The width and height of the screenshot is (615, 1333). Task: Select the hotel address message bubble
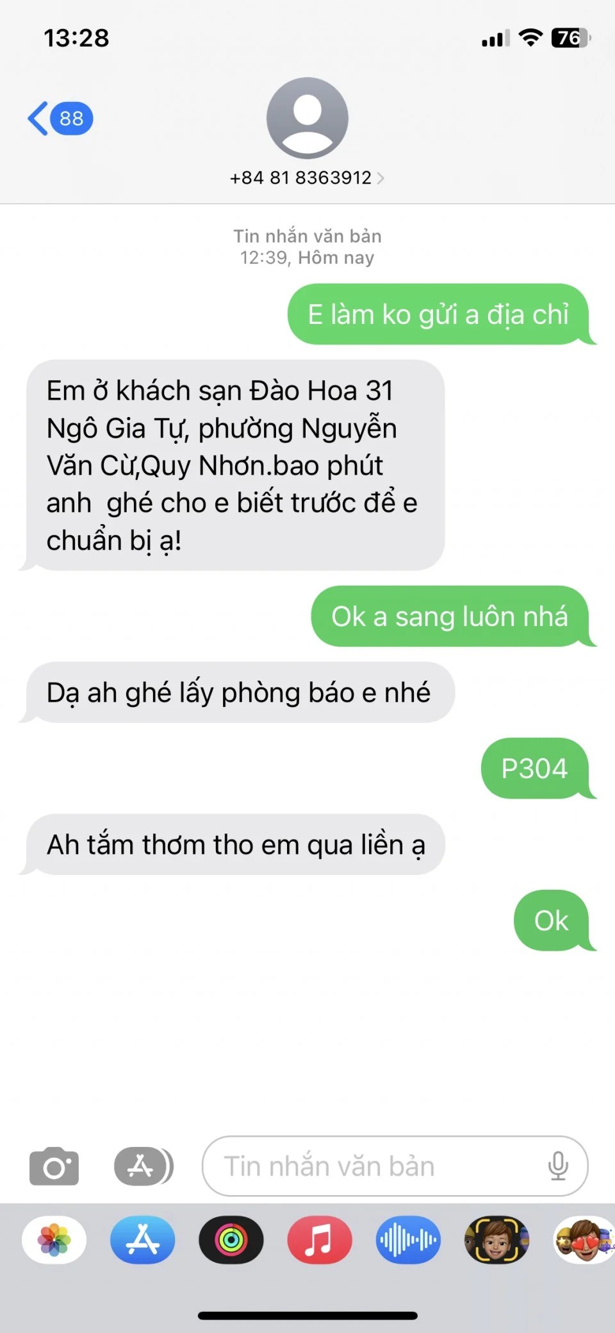[x=233, y=465]
